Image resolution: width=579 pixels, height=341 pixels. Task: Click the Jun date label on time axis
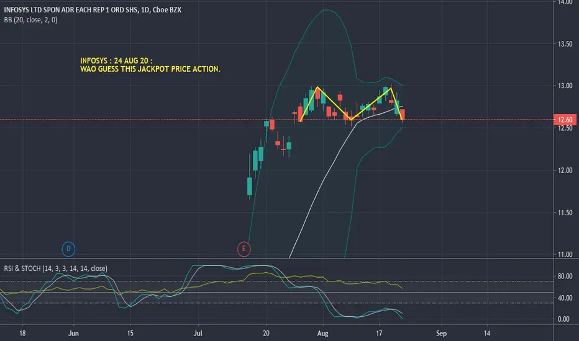[73, 334]
